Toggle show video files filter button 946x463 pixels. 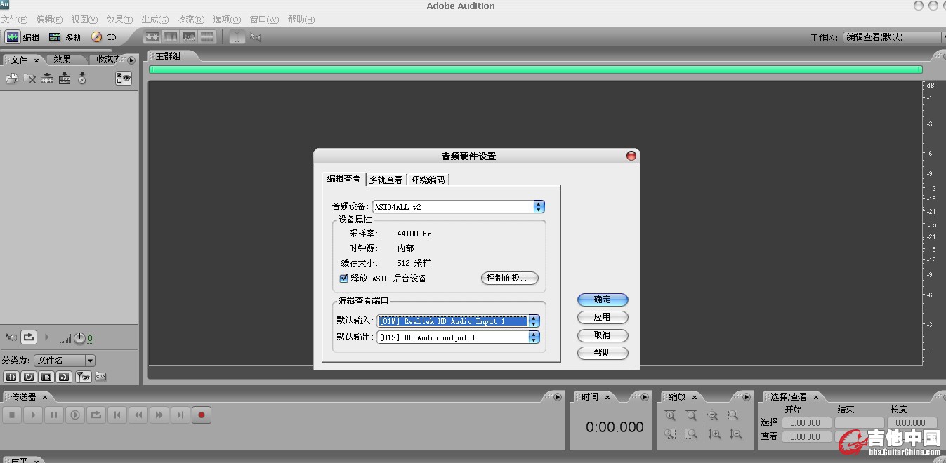pos(46,377)
